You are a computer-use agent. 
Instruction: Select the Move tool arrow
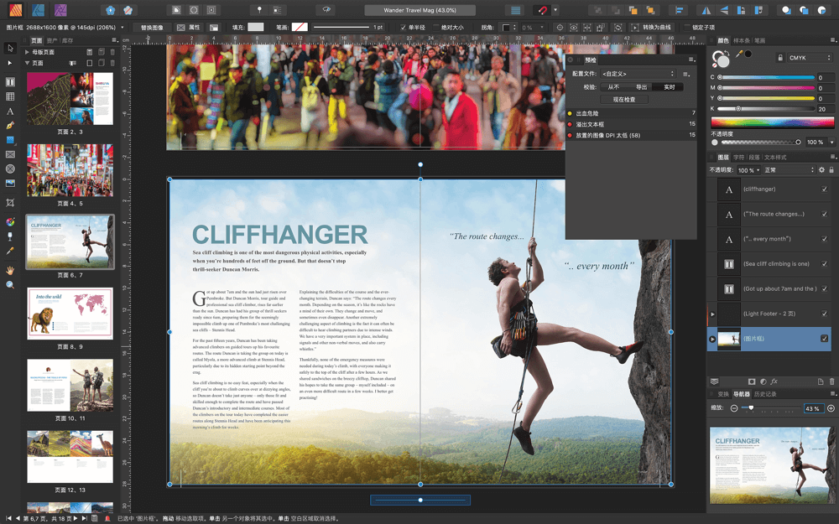(9, 48)
